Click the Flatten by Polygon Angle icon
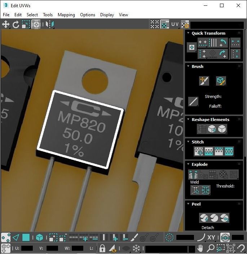Image resolution: width=247 pixels, height=254 pixels. pos(203,174)
